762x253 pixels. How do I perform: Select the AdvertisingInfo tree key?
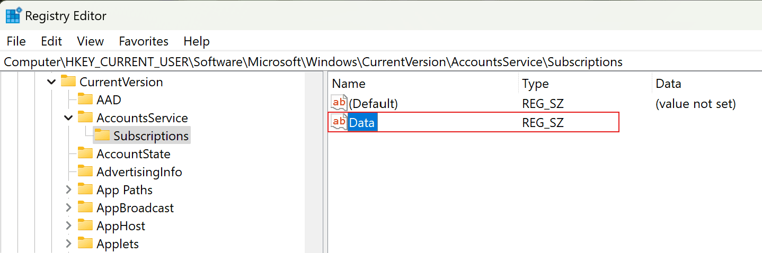click(x=139, y=172)
